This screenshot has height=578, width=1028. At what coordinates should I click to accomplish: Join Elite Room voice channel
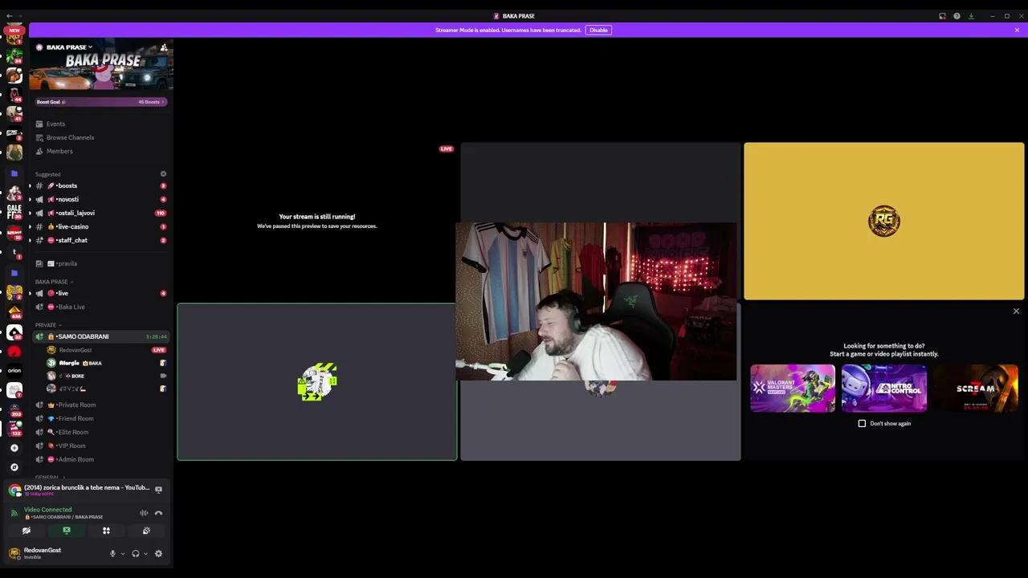pyautogui.click(x=100, y=432)
